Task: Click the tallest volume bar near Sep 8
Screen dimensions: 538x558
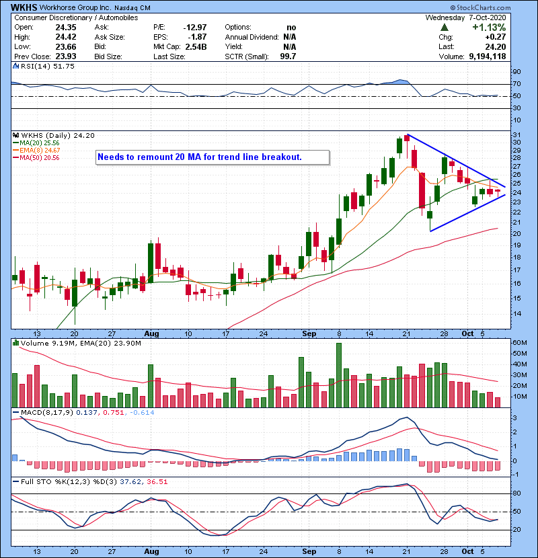Action: tap(339, 375)
